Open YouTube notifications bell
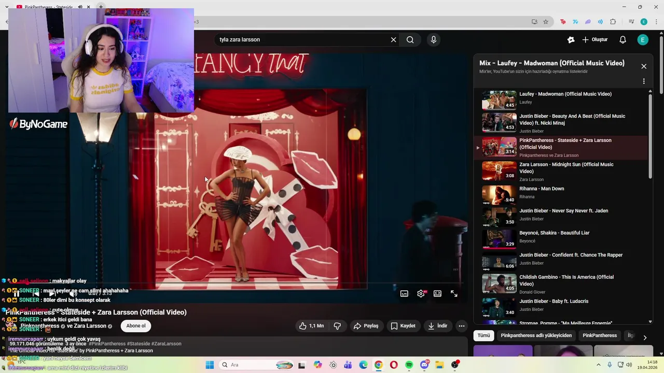The height and width of the screenshot is (373, 664). tap(623, 39)
